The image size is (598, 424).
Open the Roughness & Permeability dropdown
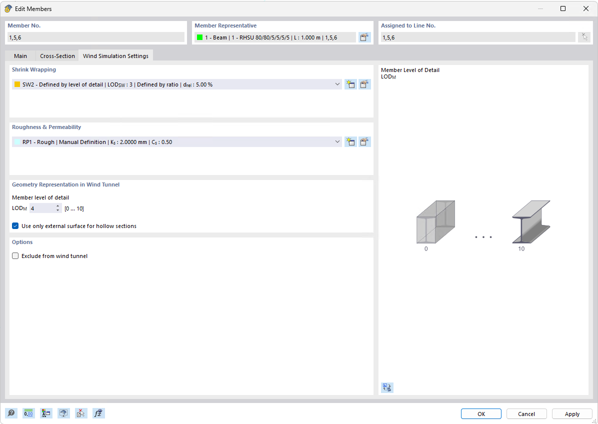337,141
